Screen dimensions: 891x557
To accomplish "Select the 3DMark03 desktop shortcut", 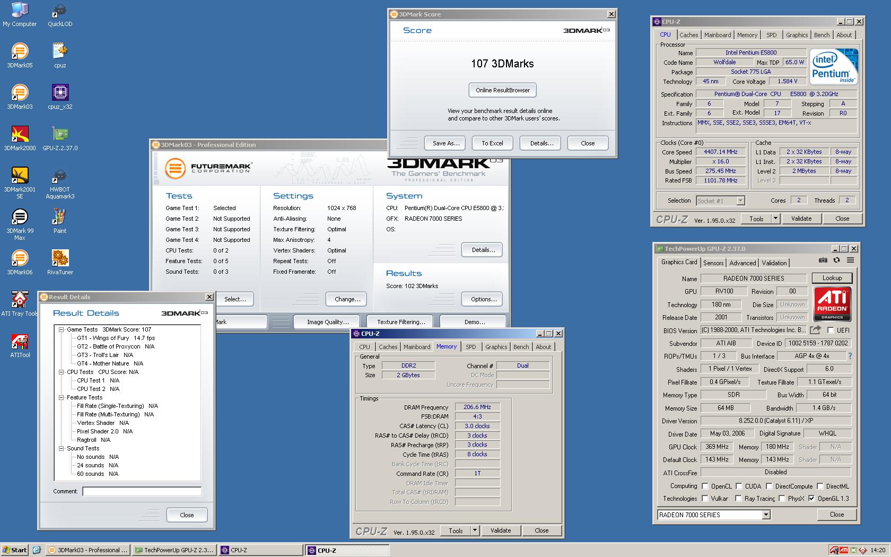I will pyautogui.click(x=20, y=97).
